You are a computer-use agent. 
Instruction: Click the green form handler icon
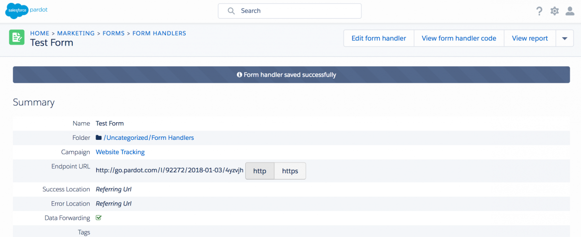point(17,37)
